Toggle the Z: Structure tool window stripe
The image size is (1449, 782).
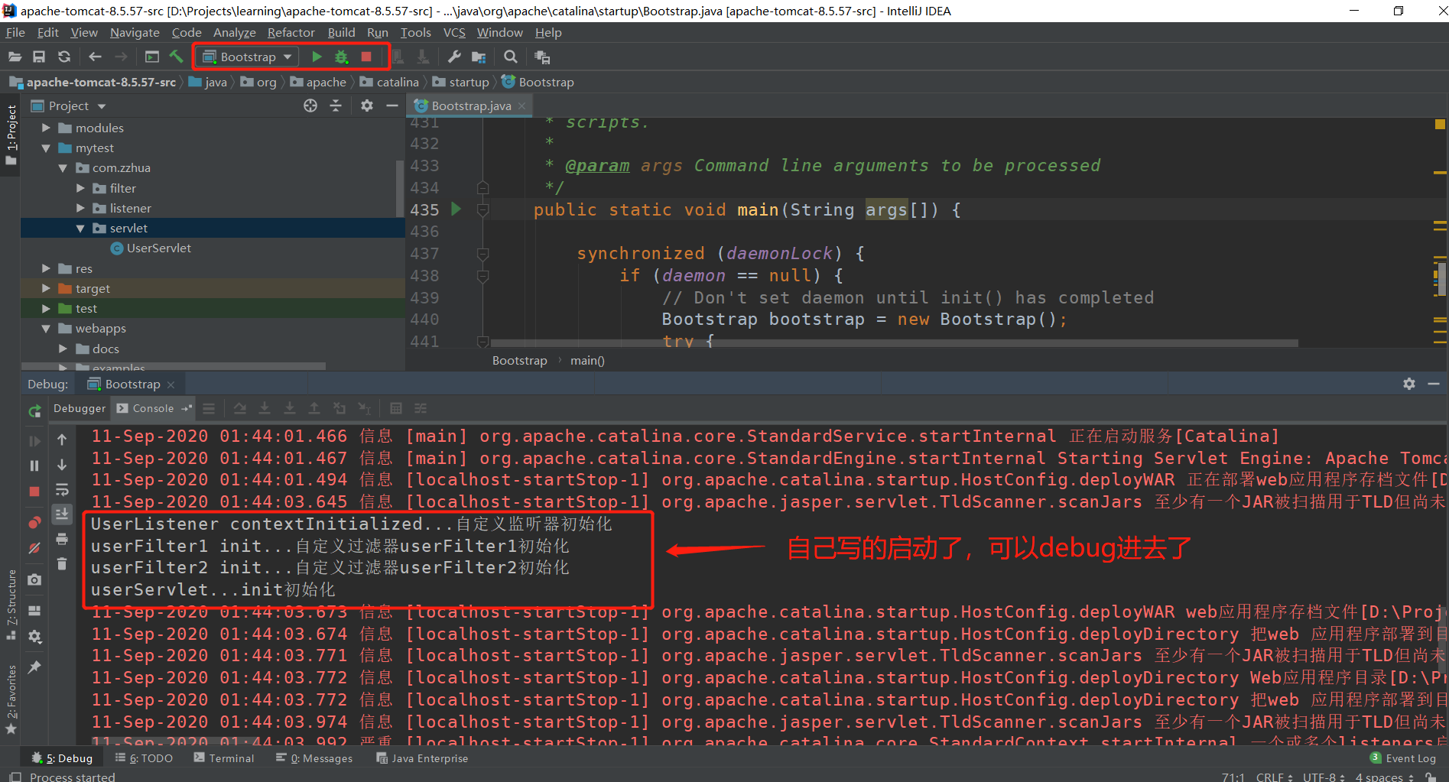11,605
